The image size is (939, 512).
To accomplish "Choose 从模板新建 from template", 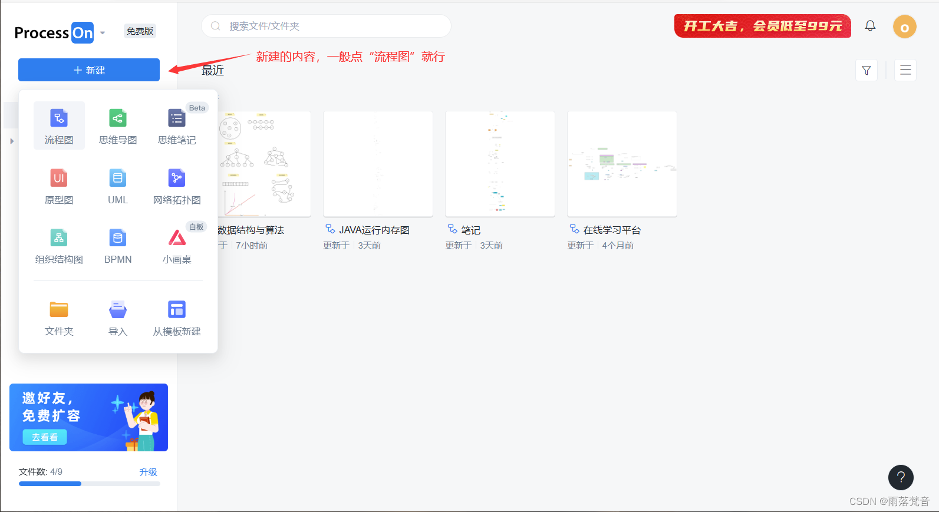I will [x=177, y=317].
